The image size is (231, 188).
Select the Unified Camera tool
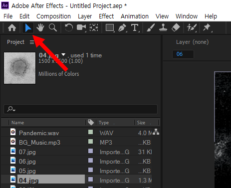[81, 28]
